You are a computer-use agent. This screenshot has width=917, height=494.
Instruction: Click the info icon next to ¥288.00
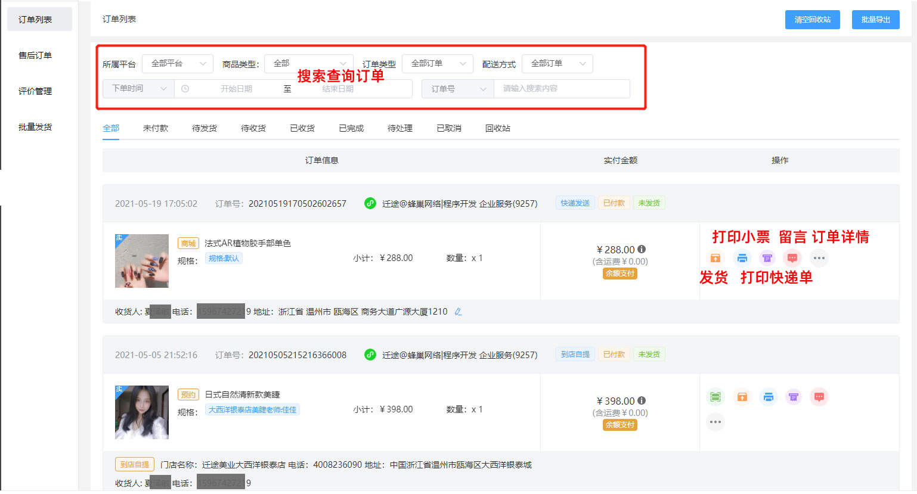point(642,249)
